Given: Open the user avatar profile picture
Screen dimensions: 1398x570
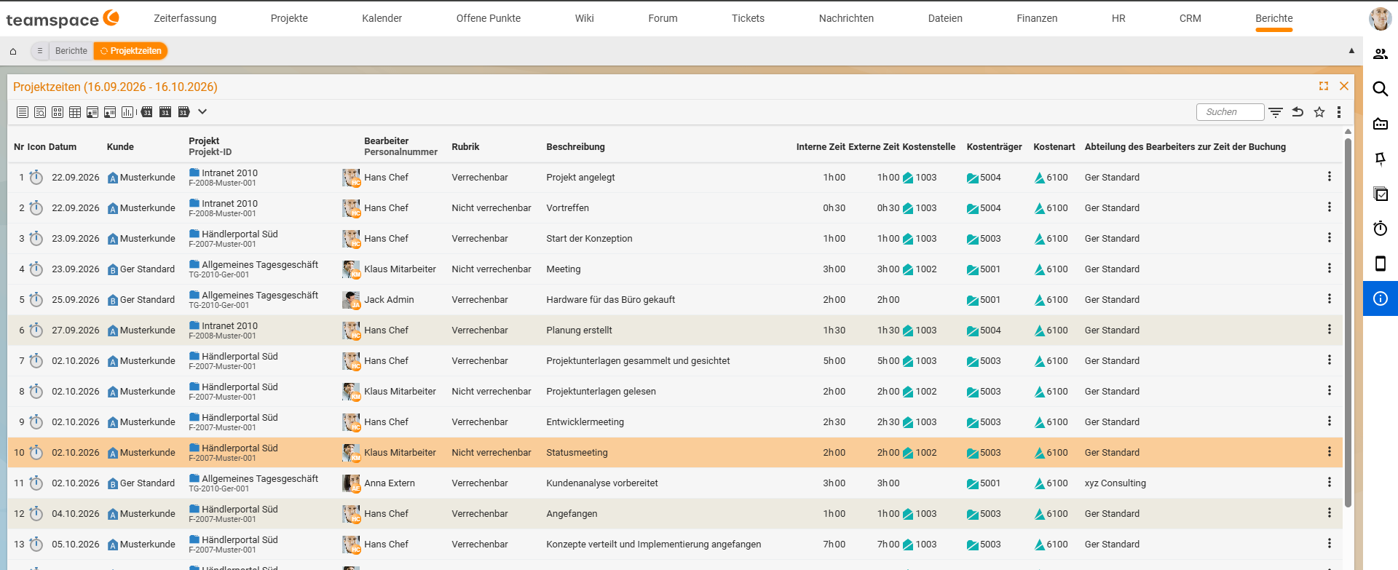Looking at the screenshot, I should 1381,19.
